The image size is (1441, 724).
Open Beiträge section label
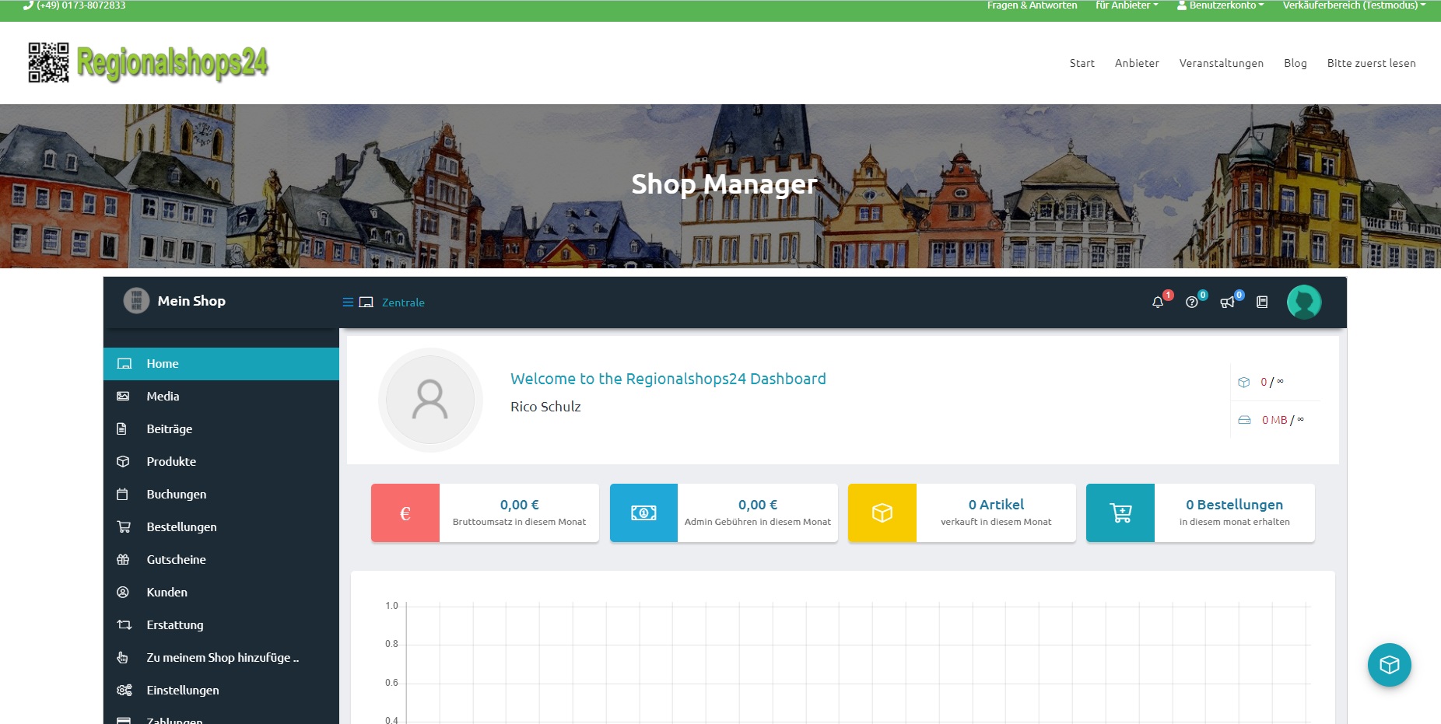170,428
